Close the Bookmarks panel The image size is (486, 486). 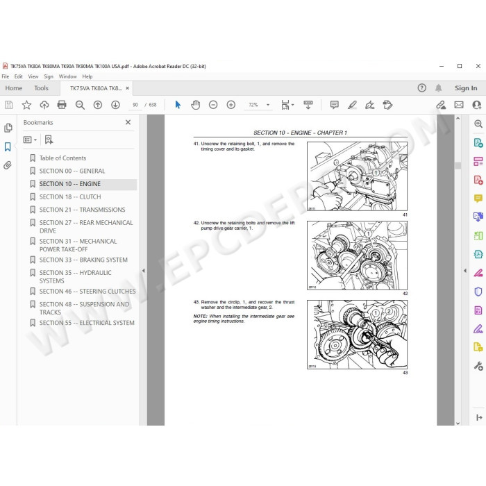(x=128, y=122)
